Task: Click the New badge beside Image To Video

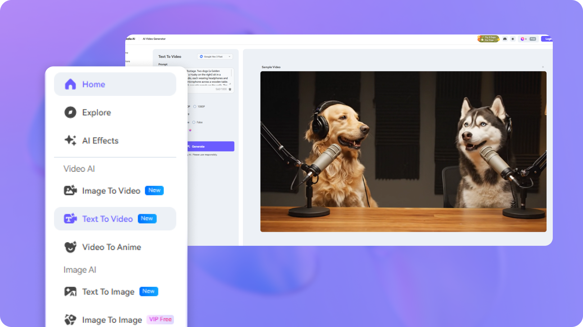Action: tap(154, 190)
